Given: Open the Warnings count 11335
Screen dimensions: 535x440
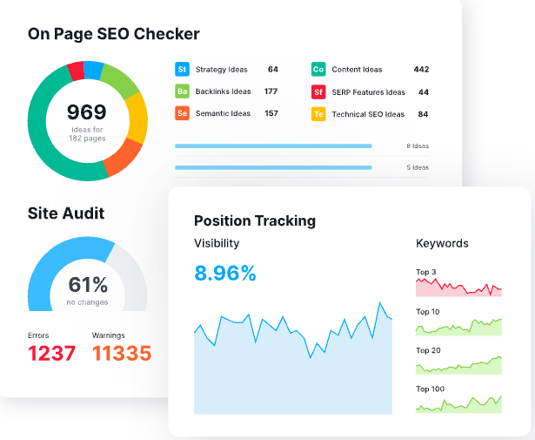Looking at the screenshot, I should point(122,353).
